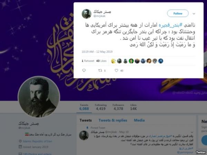Open tweet options chevron beside Follow

[x=194, y=13]
